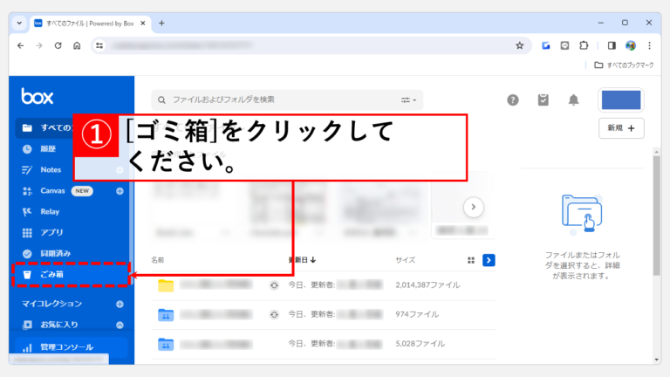Open search filter options dropdown
The image size is (670, 377).
click(x=408, y=100)
